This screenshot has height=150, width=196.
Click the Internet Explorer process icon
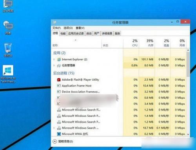[59, 60]
